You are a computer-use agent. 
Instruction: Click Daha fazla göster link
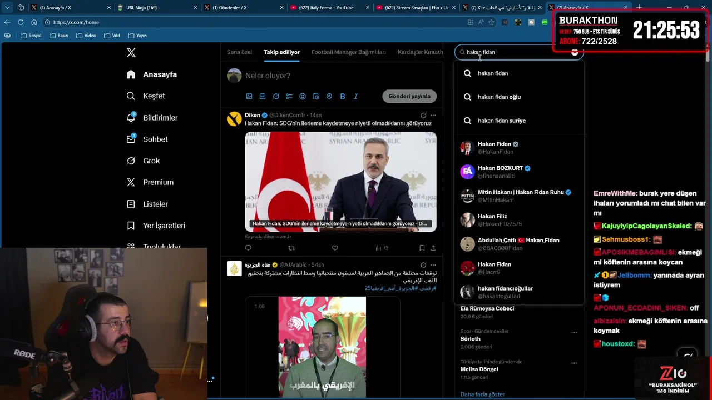(482, 394)
